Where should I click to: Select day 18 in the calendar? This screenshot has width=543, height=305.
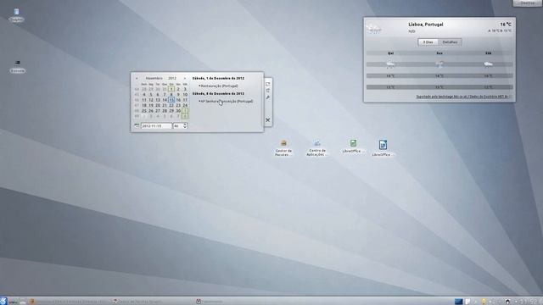coord(144,105)
